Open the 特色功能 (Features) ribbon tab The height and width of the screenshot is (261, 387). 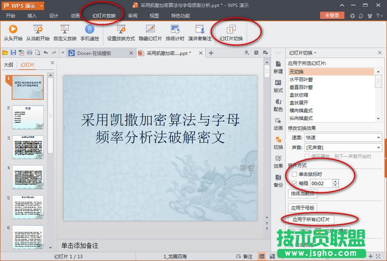point(180,16)
